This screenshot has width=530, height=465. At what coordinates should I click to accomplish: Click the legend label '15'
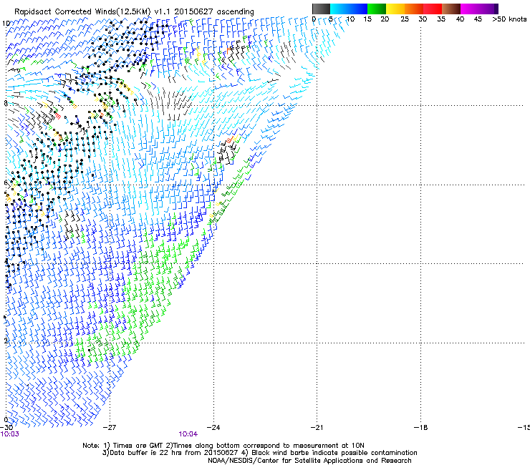click(367, 19)
